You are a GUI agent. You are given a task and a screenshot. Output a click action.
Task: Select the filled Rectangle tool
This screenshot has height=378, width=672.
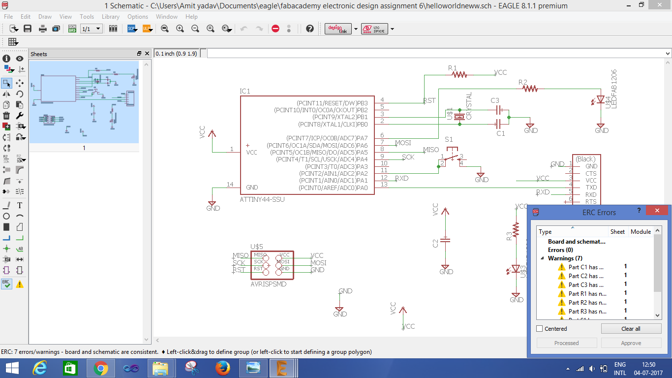coord(6,227)
